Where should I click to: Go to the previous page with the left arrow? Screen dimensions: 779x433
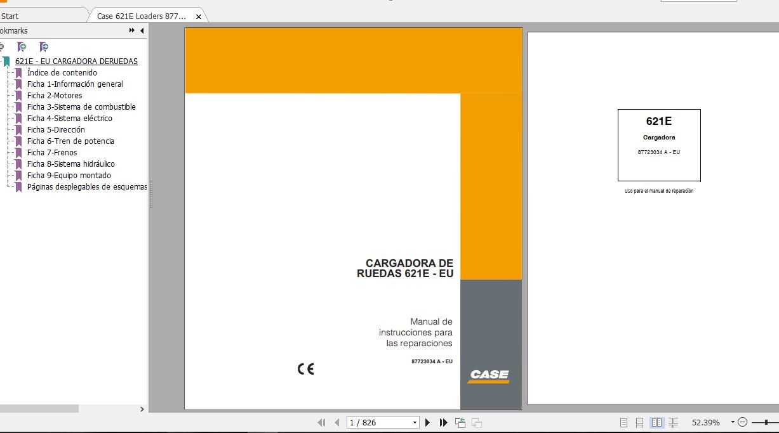coord(336,422)
